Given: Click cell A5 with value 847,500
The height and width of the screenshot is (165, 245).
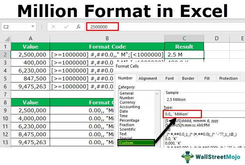Looking at the screenshot, I should pyautogui.click(x=31, y=78).
